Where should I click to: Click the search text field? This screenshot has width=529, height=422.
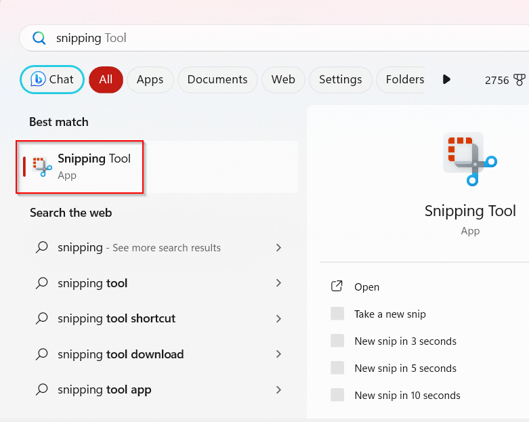(274, 38)
